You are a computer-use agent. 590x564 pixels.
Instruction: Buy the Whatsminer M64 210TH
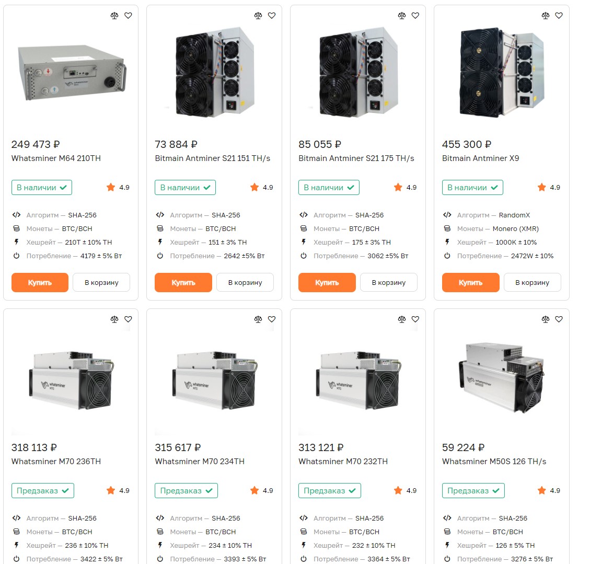point(40,283)
